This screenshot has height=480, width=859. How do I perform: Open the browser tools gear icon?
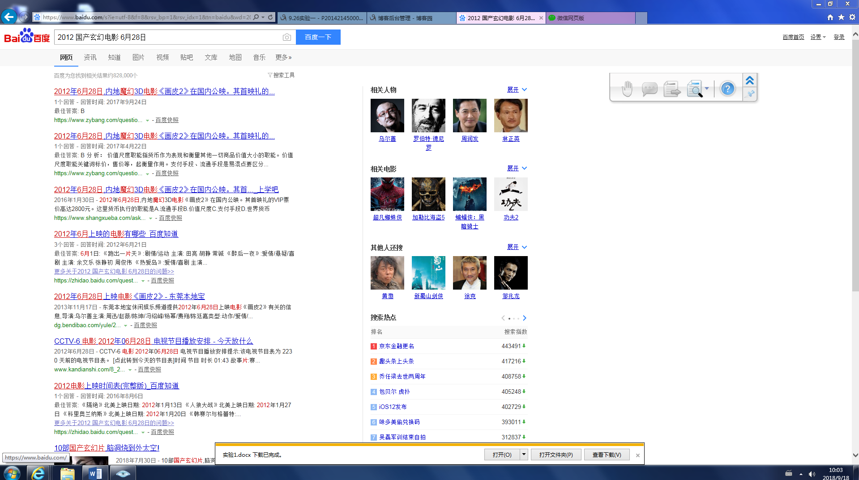pos(852,17)
